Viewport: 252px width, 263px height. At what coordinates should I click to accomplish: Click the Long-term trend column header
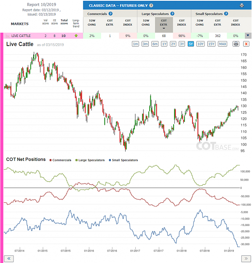click(76, 23)
